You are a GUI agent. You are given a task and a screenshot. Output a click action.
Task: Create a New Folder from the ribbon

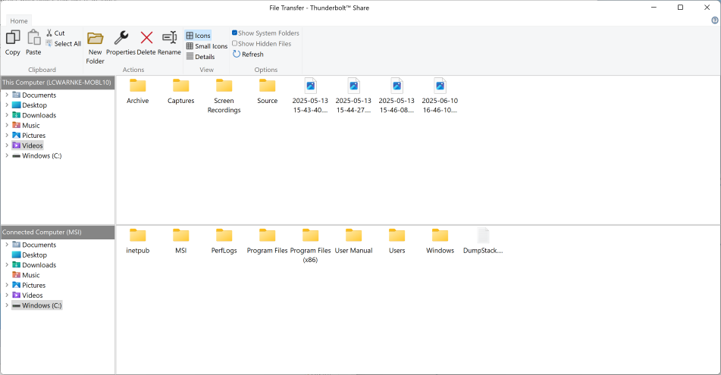click(x=96, y=38)
